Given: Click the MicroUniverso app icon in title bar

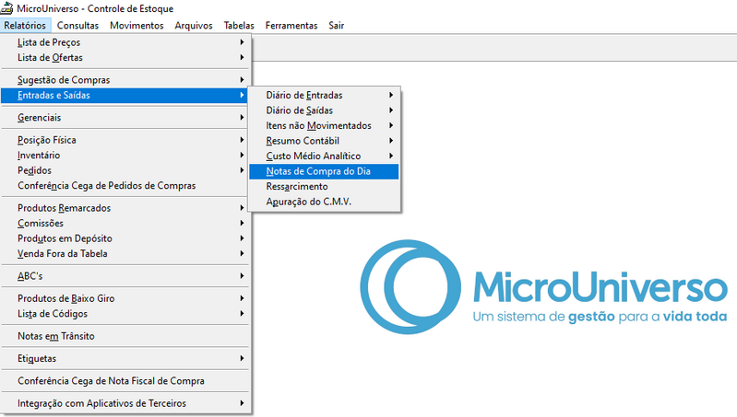Looking at the screenshot, I should tap(6, 8).
